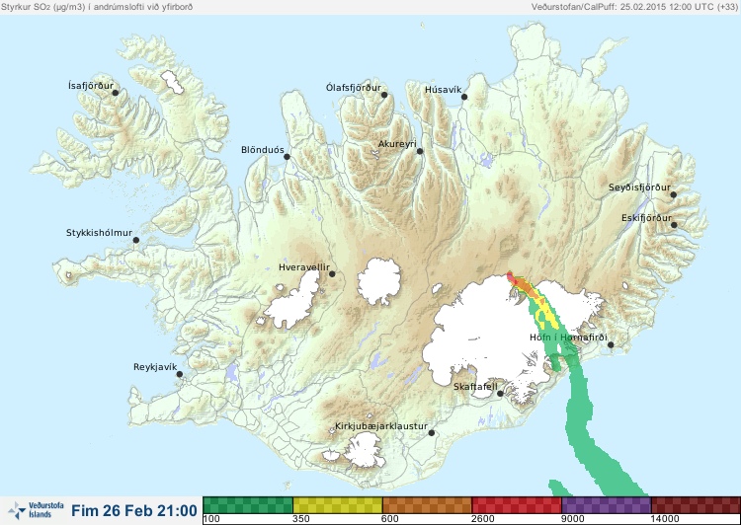Click the purple 9000 legend swatch
Screen dimensions: 741x525
pyautogui.click(x=607, y=504)
